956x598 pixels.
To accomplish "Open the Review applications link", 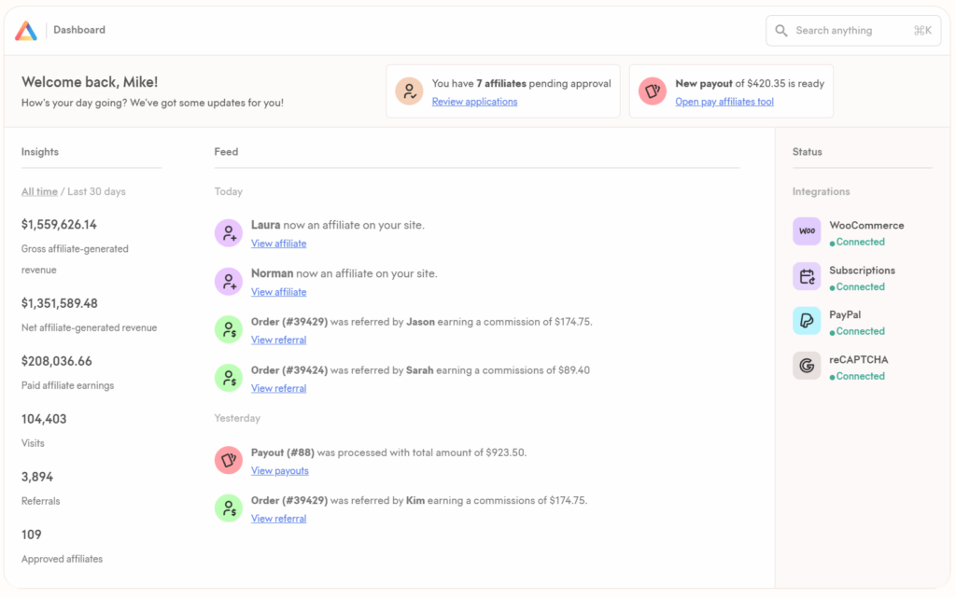I will click(x=474, y=102).
